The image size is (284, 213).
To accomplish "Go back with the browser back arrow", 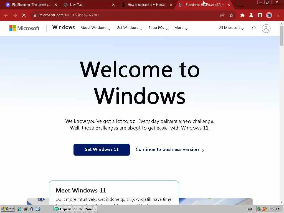I will 6,16.
